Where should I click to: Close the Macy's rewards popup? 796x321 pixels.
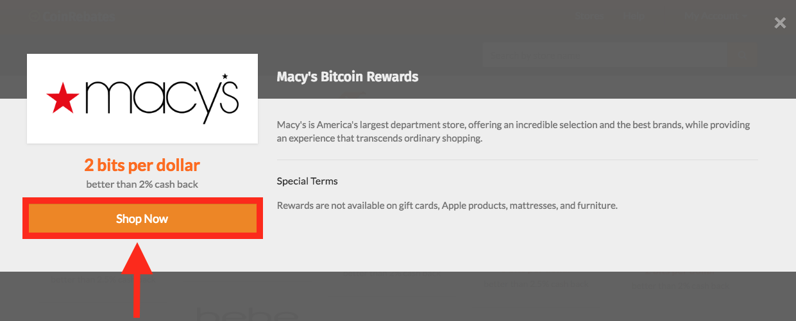780,23
